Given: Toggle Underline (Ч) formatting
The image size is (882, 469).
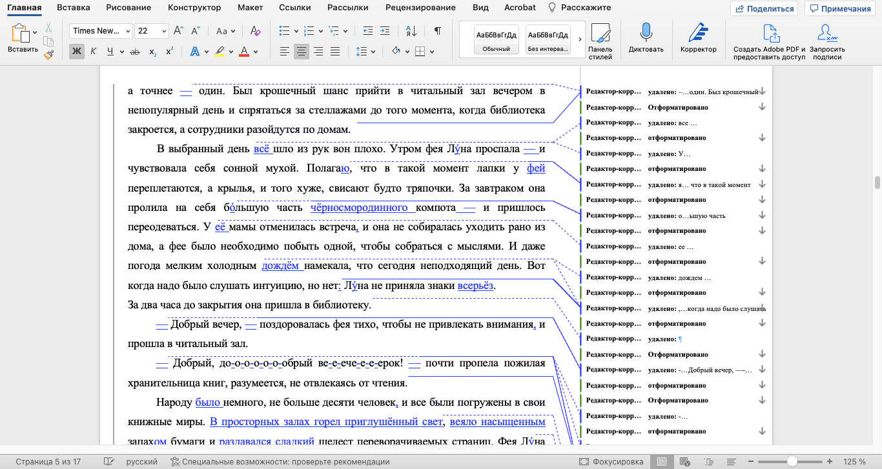Looking at the screenshot, I should tap(110, 52).
